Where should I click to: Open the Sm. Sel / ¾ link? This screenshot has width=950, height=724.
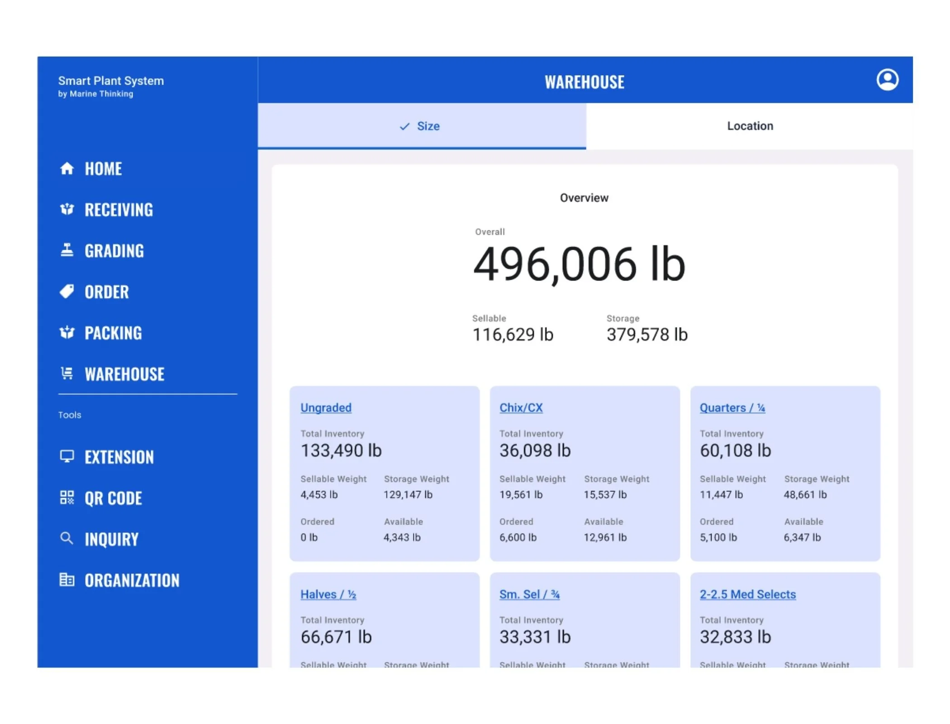tap(529, 594)
